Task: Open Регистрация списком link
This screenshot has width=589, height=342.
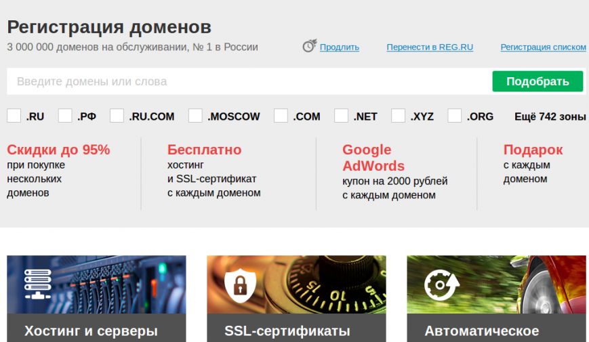Action: point(543,47)
